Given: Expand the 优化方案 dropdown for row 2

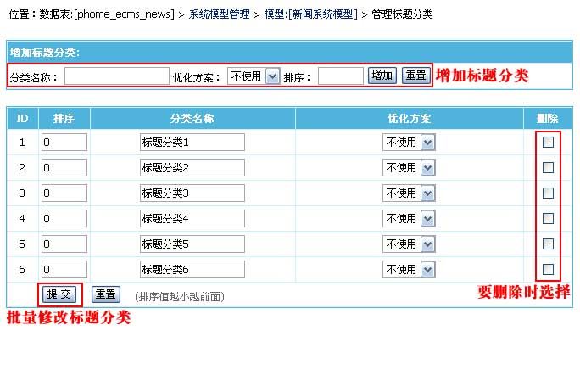Looking at the screenshot, I should coord(409,168).
